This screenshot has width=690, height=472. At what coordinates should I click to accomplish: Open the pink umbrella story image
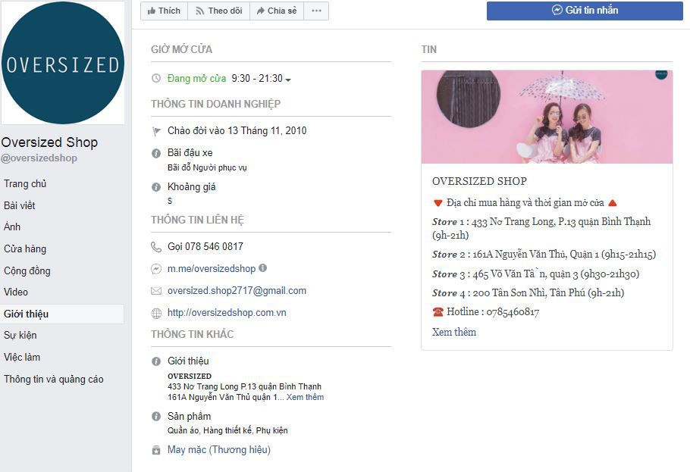tap(547, 117)
